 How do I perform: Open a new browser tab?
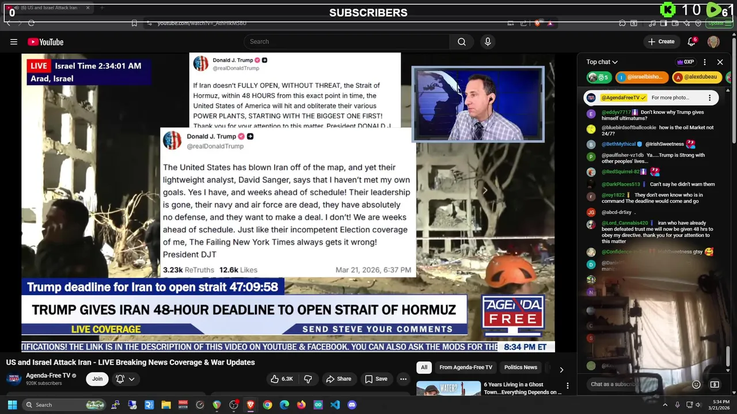101,8
